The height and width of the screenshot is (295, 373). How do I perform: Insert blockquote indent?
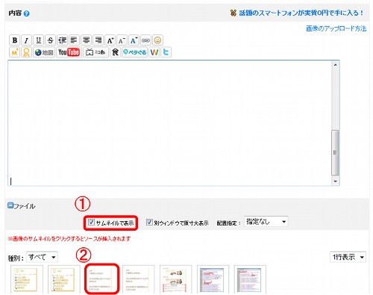pyautogui.click(x=62, y=40)
